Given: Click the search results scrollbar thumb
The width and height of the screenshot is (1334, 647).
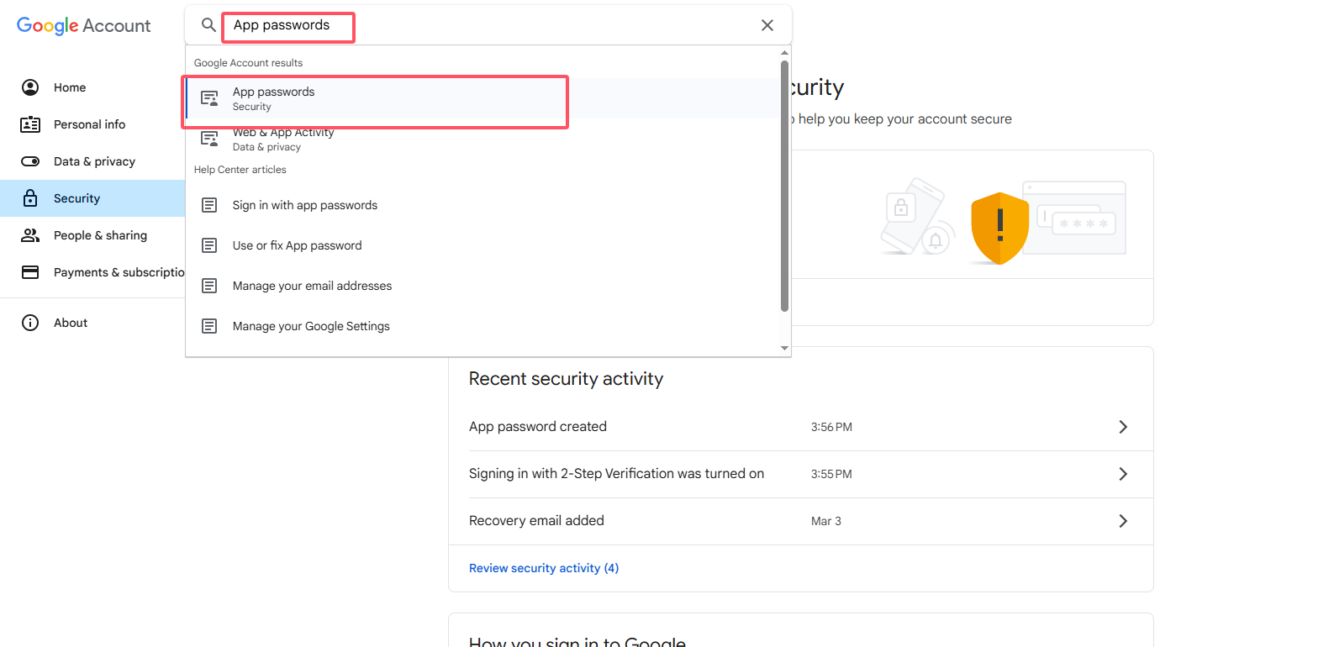Looking at the screenshot, I should 785,186.
